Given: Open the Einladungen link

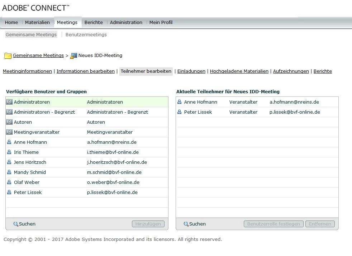Looking at the screenshot, I should (x=191, y=71).
